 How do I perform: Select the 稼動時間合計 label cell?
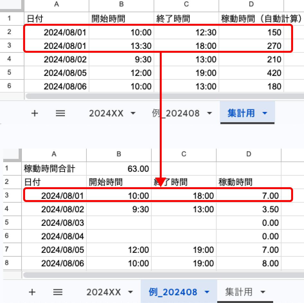54,169
